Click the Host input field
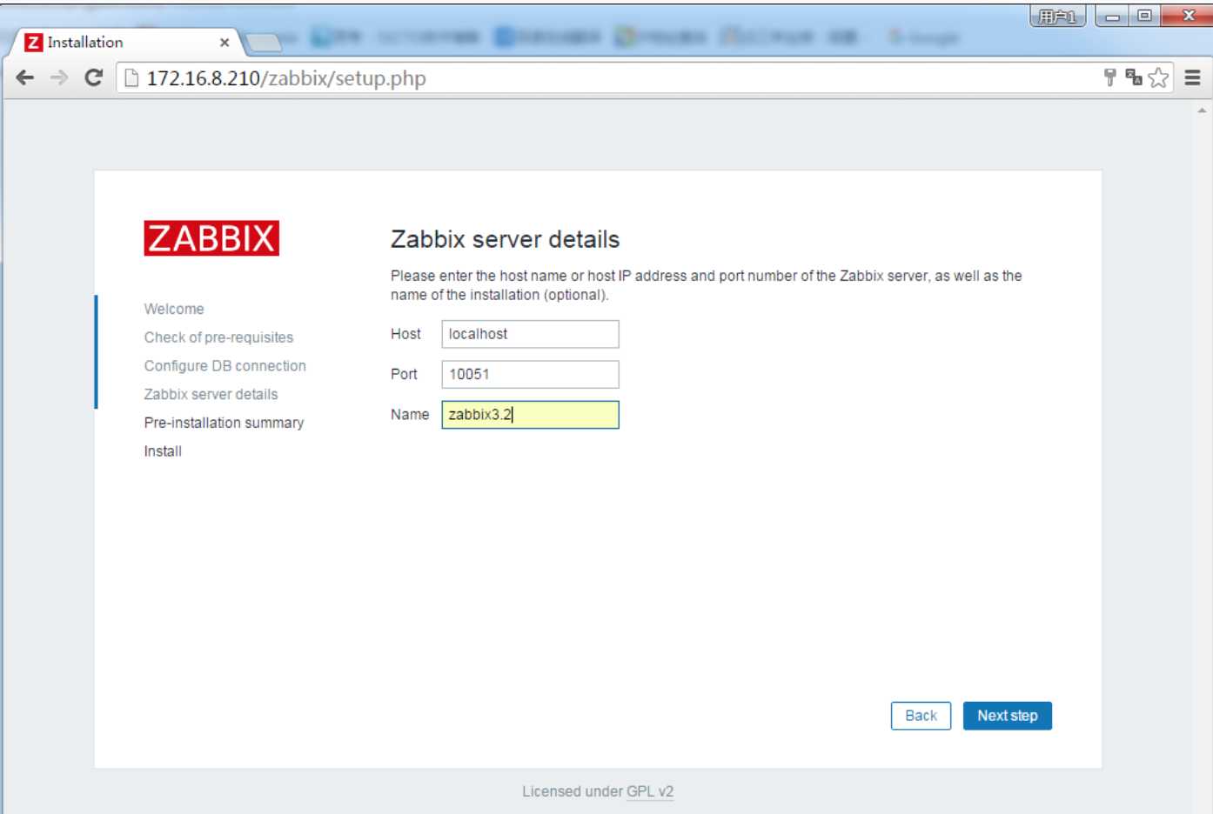 coord(530,334)
